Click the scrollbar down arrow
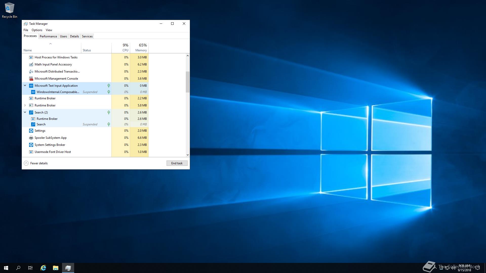Viewport: 486px width, 273px height. 188,155
